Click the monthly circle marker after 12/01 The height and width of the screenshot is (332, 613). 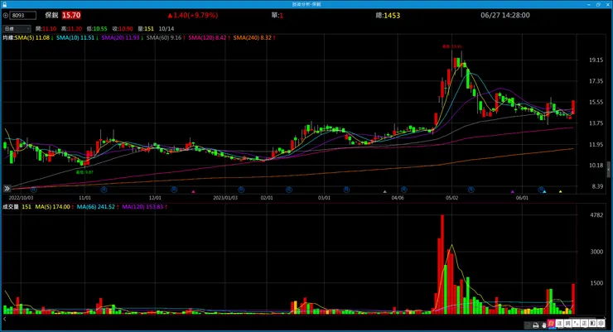click(174, 190)
